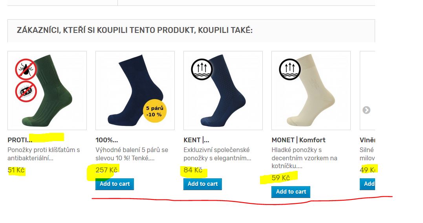Open the 'KENT |...' product title link

[196, 140]
